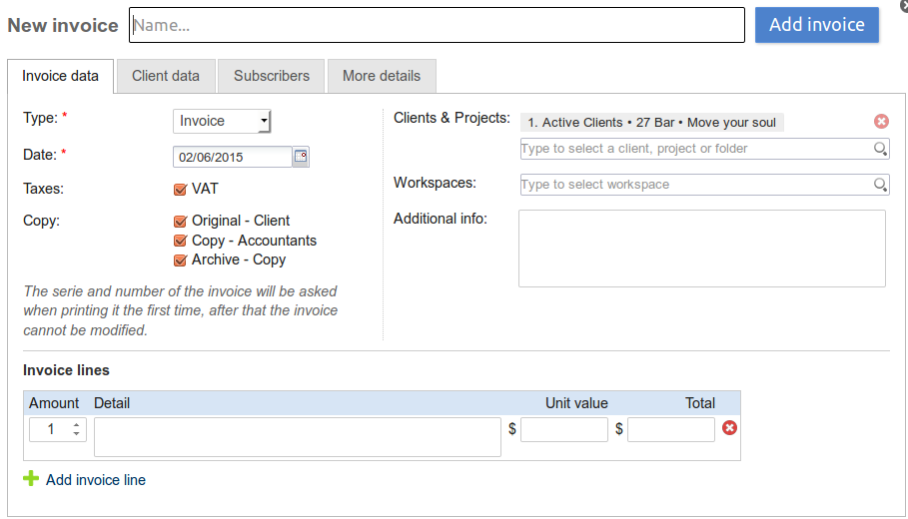Open the Workspaces selector field
The width and height of the screenshot is (908, 519).
coord(695,185)
